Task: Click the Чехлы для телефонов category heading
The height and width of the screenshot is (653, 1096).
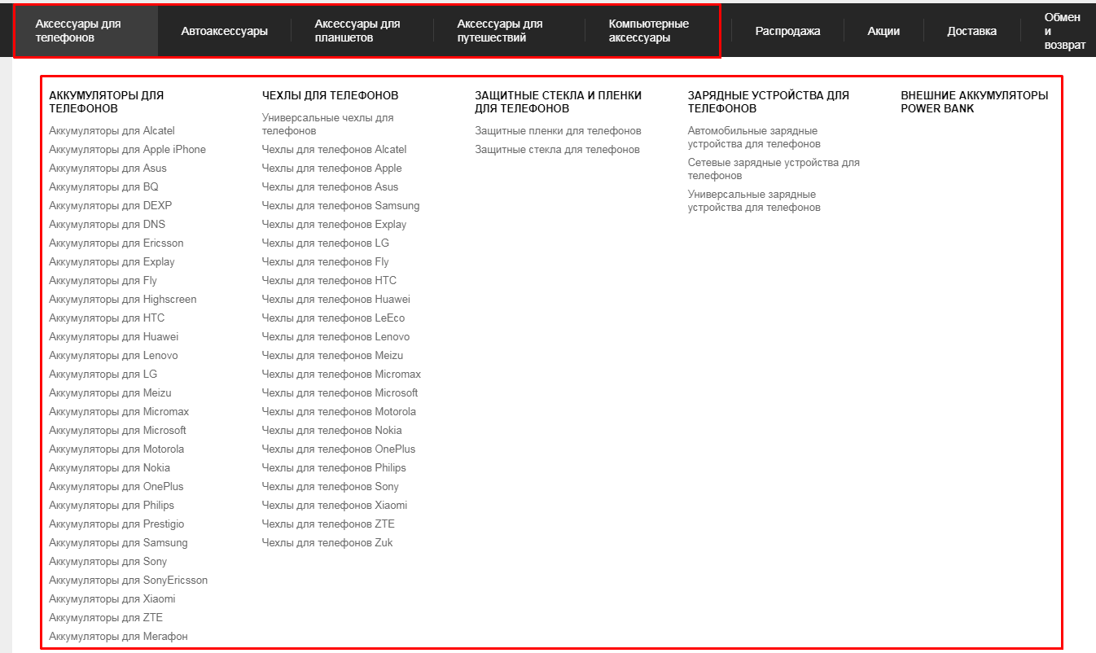Action: 330,95
